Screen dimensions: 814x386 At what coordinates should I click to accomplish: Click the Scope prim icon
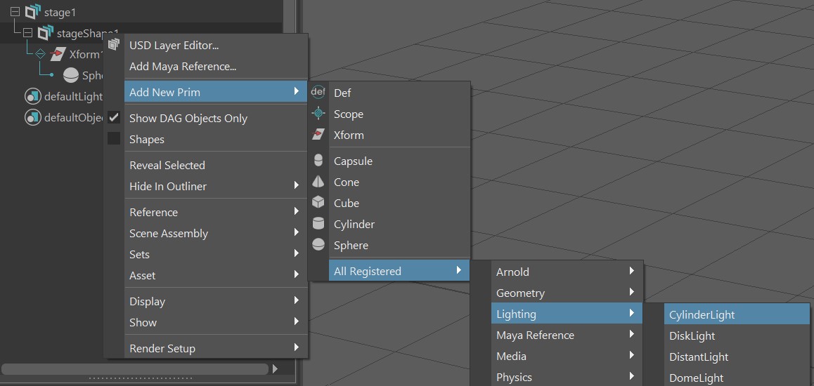pos(318,113)
